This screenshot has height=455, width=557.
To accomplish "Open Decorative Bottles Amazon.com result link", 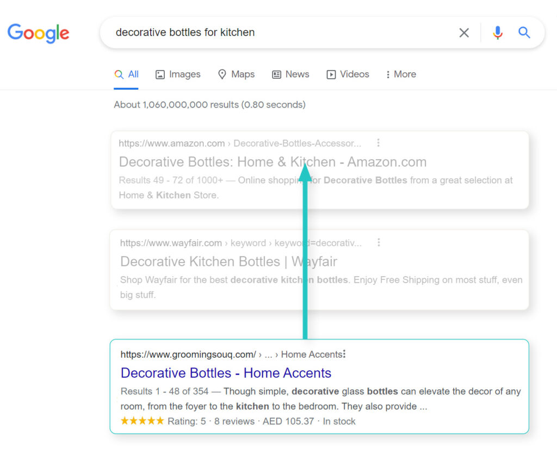I will pos(273,162).
